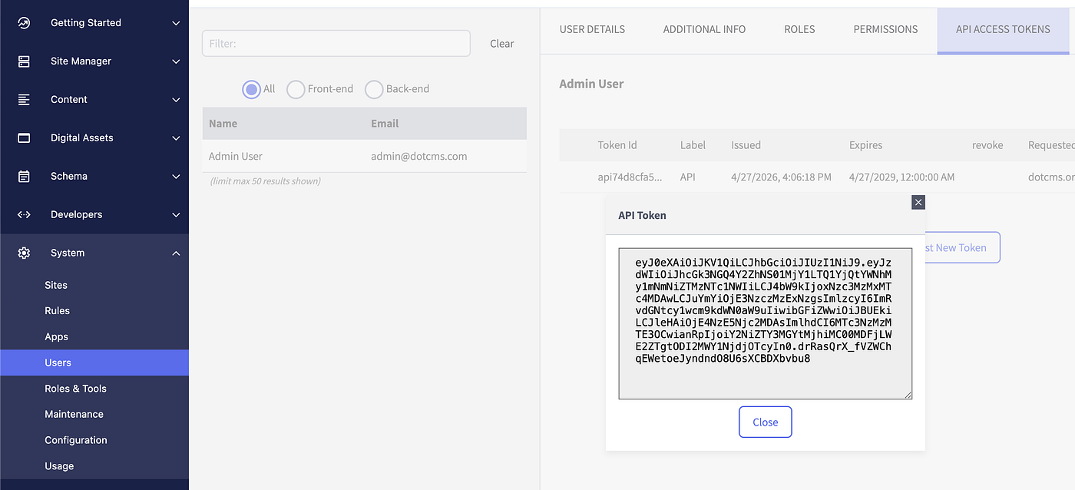Switch to the Additional Info tab
The image size is (1075, 490).
pyautogui.click(x=704, y=29)
